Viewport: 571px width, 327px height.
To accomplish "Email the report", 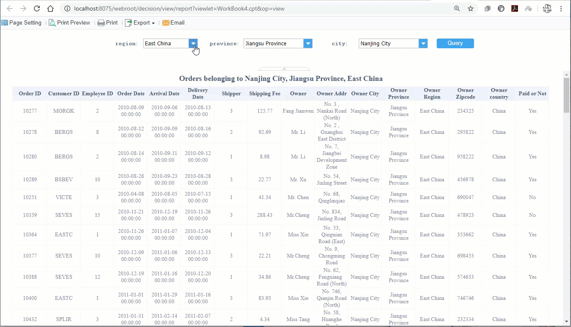I will click(x=173, y=23).
